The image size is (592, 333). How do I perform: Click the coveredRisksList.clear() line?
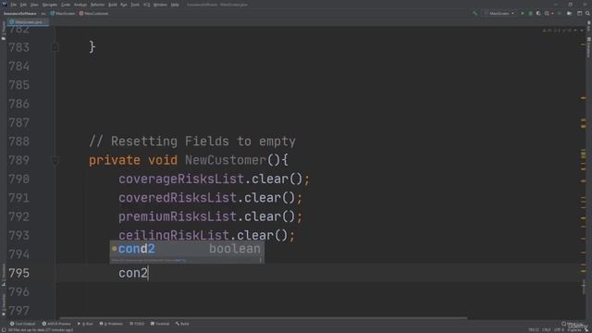[210, 198]
